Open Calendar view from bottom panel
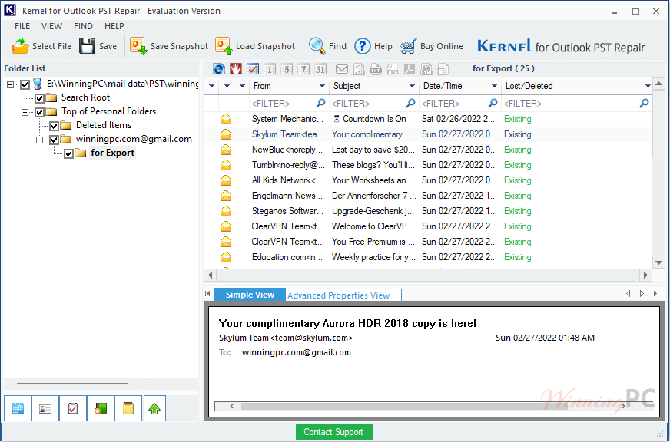The height and width of the screenshot is (442, 670). tap(18, 408)
